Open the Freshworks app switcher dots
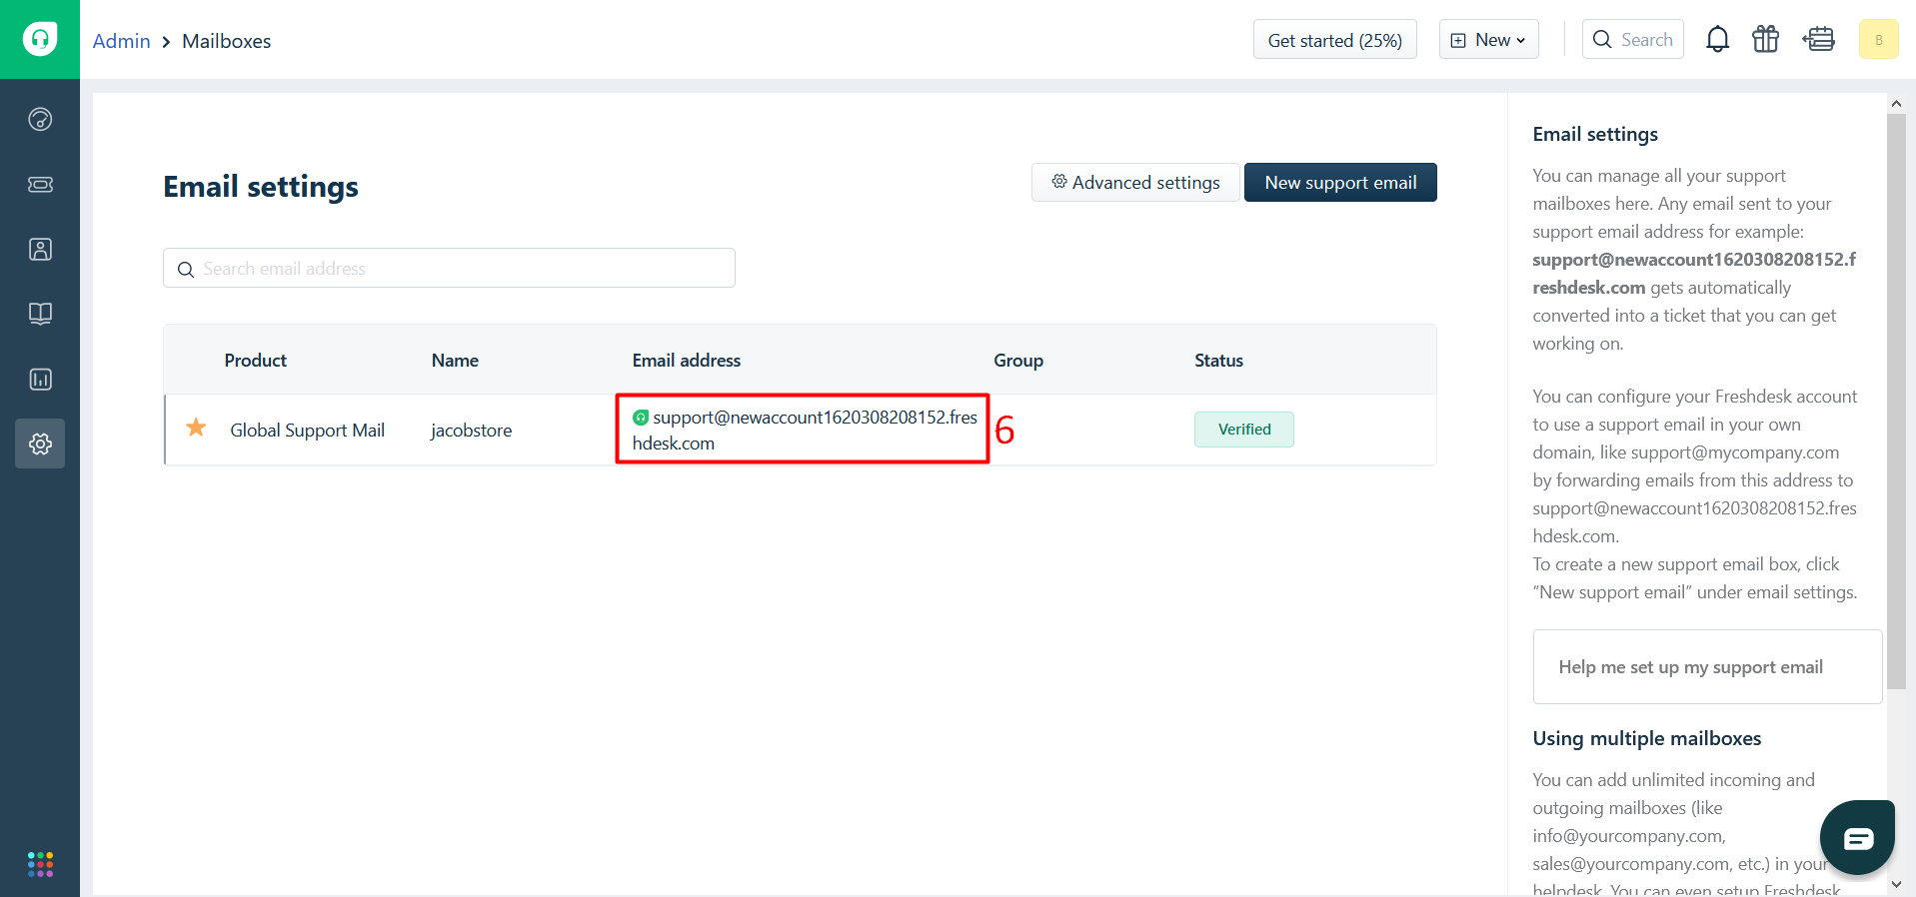 [40, 864]
